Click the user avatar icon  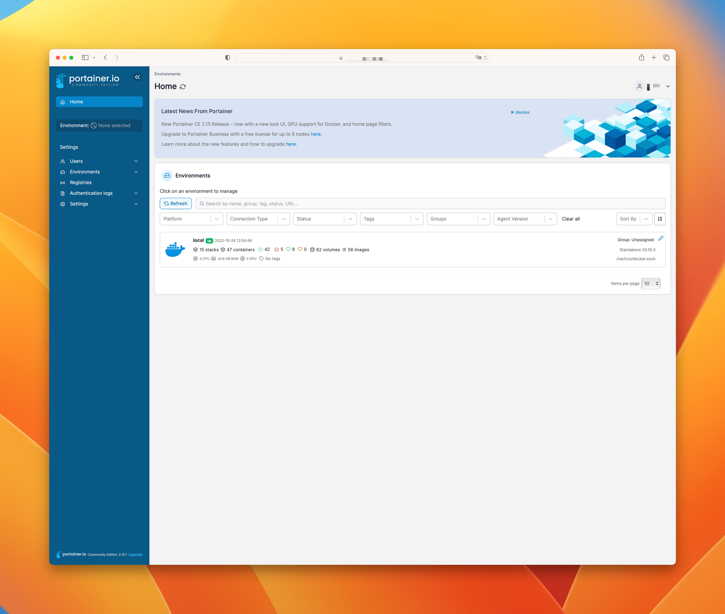coord(639,87)
